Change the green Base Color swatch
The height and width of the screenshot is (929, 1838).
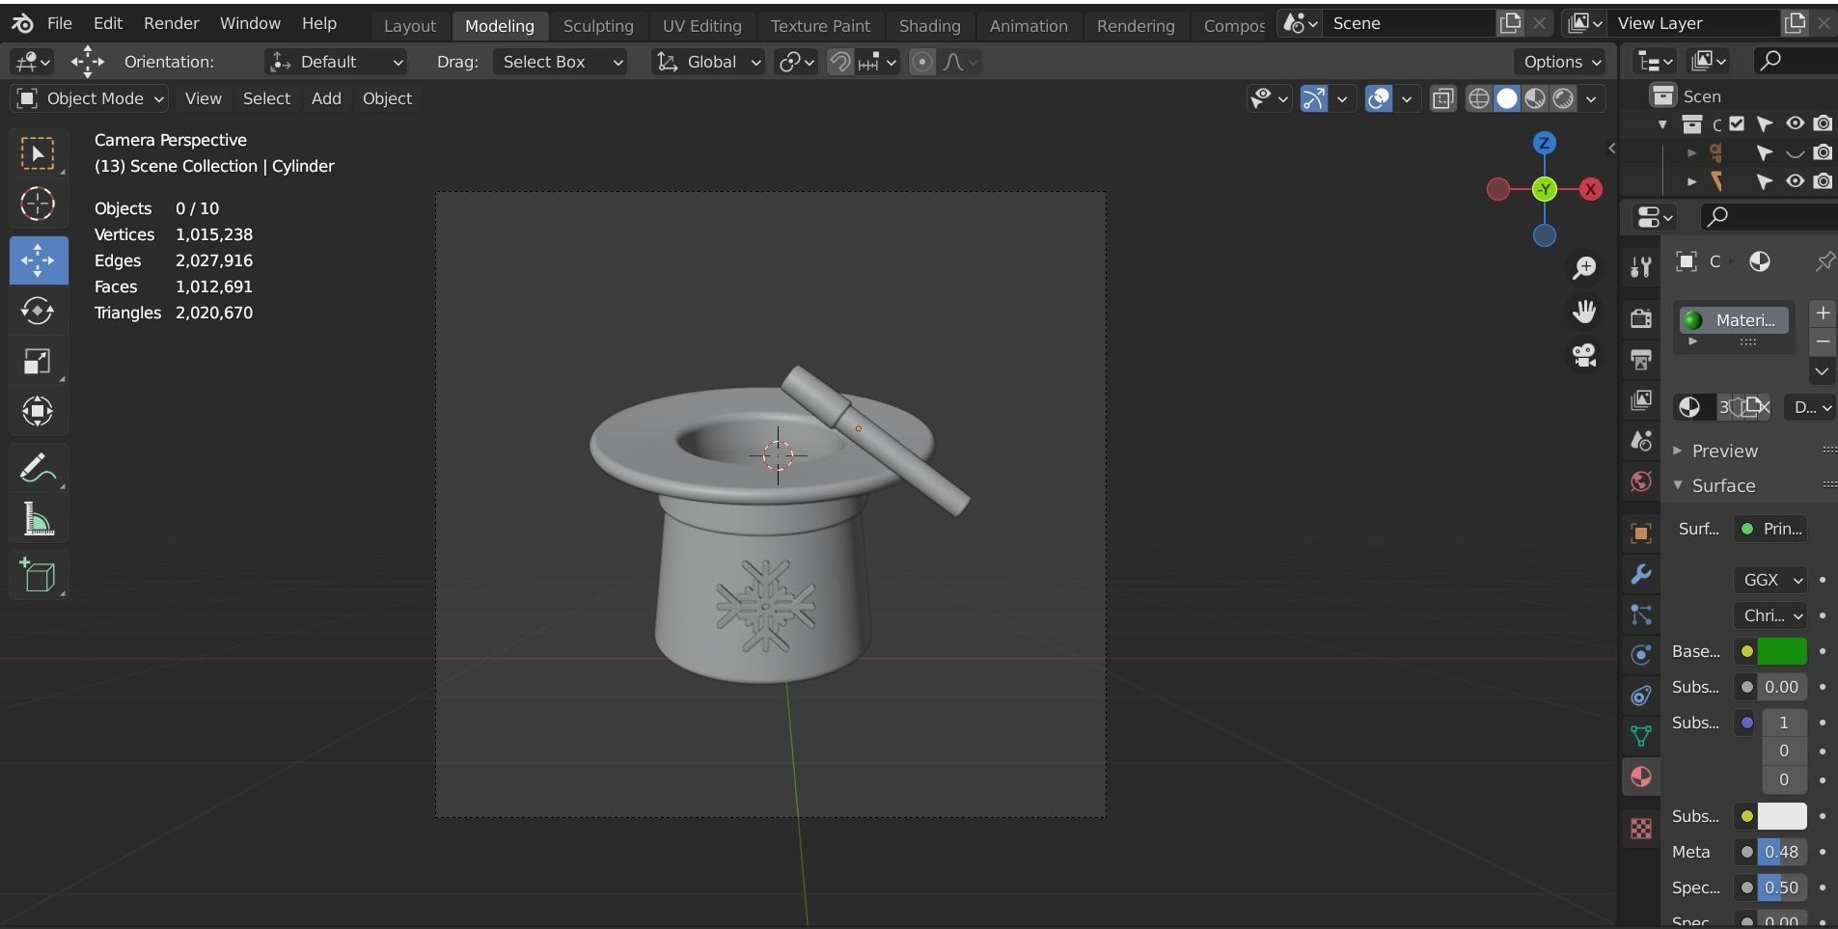(1782, 652)
